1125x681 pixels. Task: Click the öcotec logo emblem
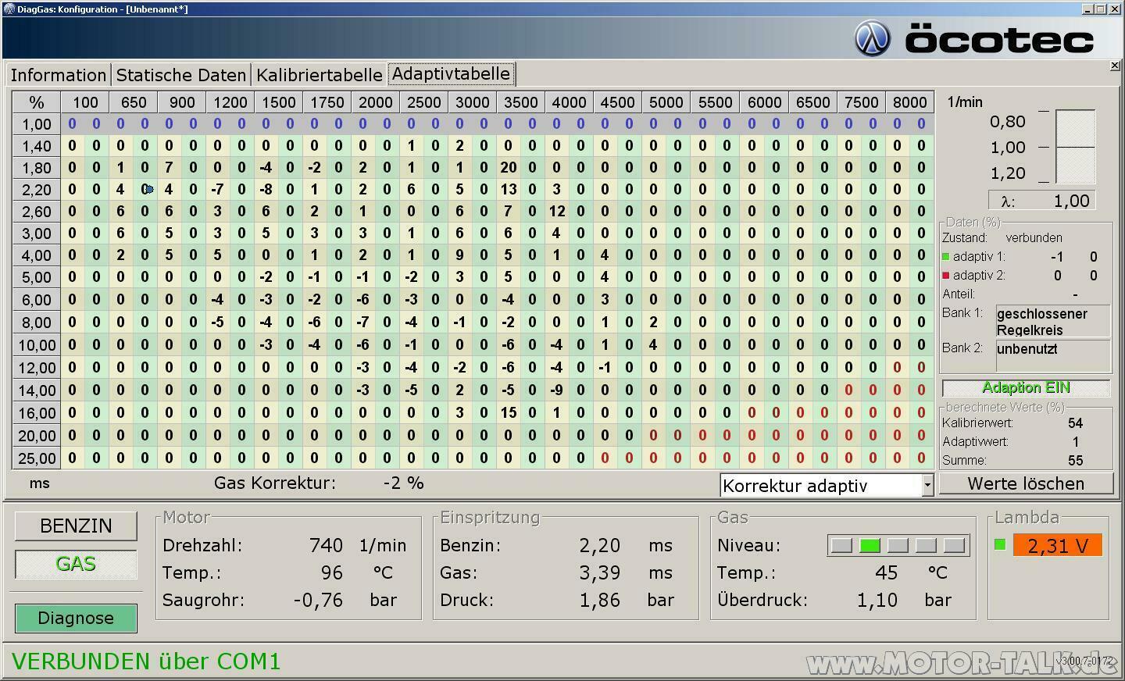tap(872, 38)
